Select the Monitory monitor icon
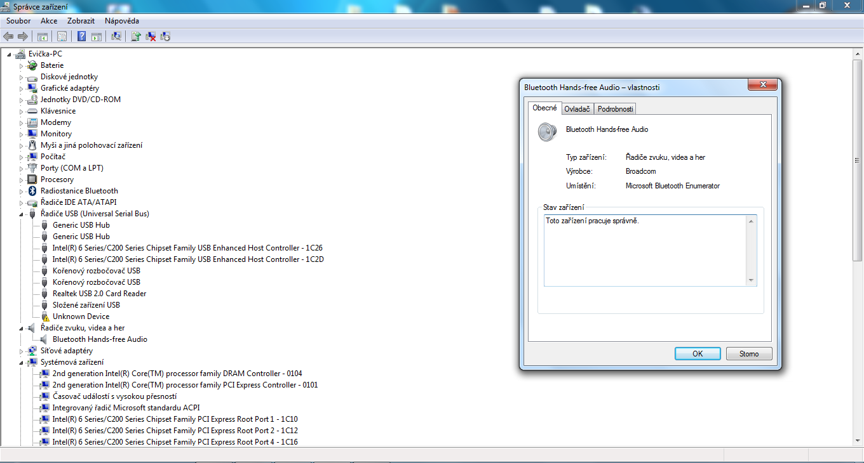 point(33,134)
